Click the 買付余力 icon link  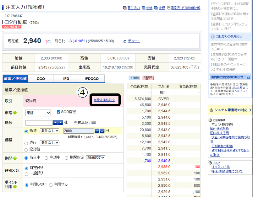tap(125, 8)
